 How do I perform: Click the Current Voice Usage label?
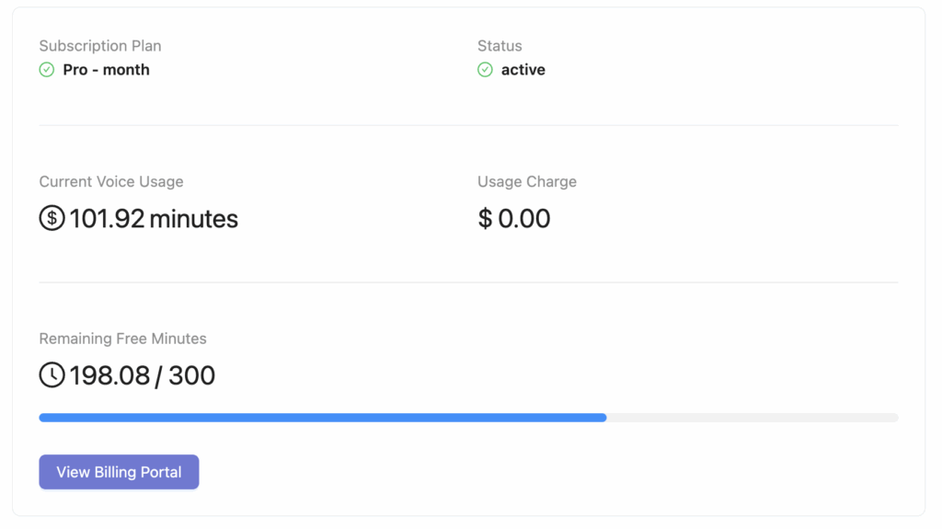111,181
